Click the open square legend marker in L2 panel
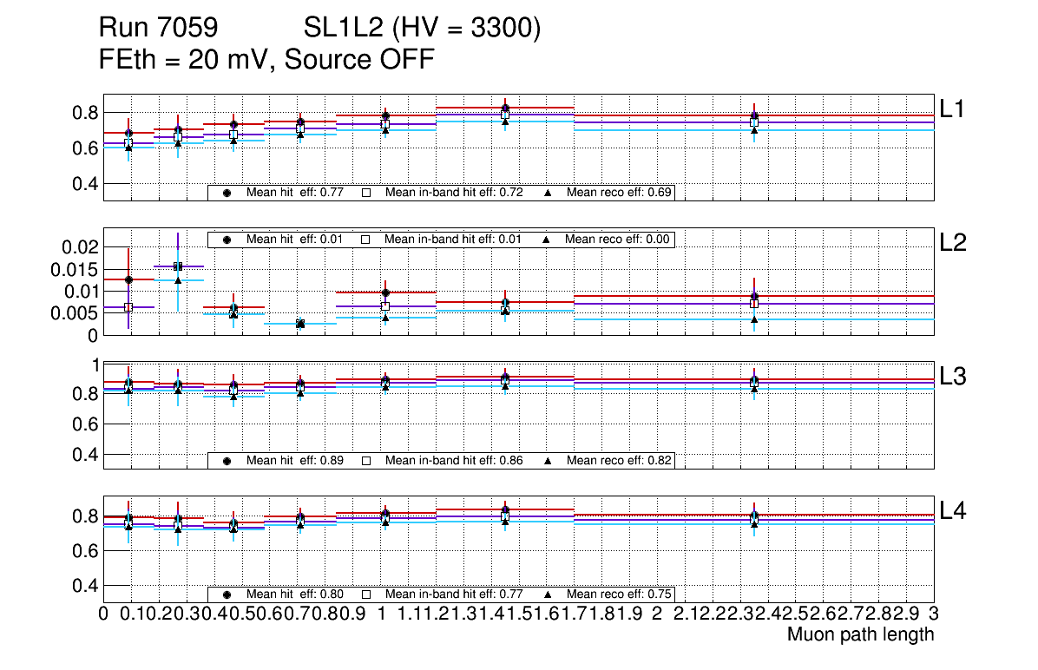This screenshot has height=670, width=1038. (365, 240)
